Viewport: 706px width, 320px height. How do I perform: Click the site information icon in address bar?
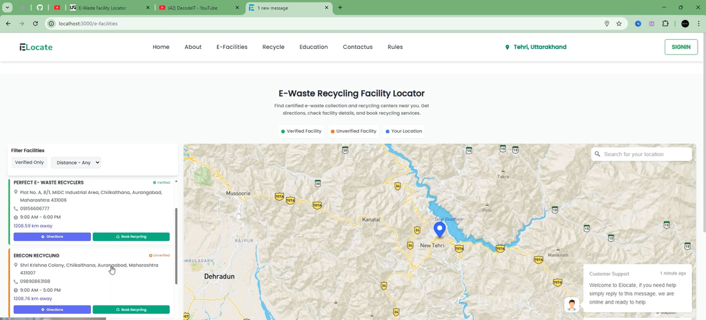51,23
